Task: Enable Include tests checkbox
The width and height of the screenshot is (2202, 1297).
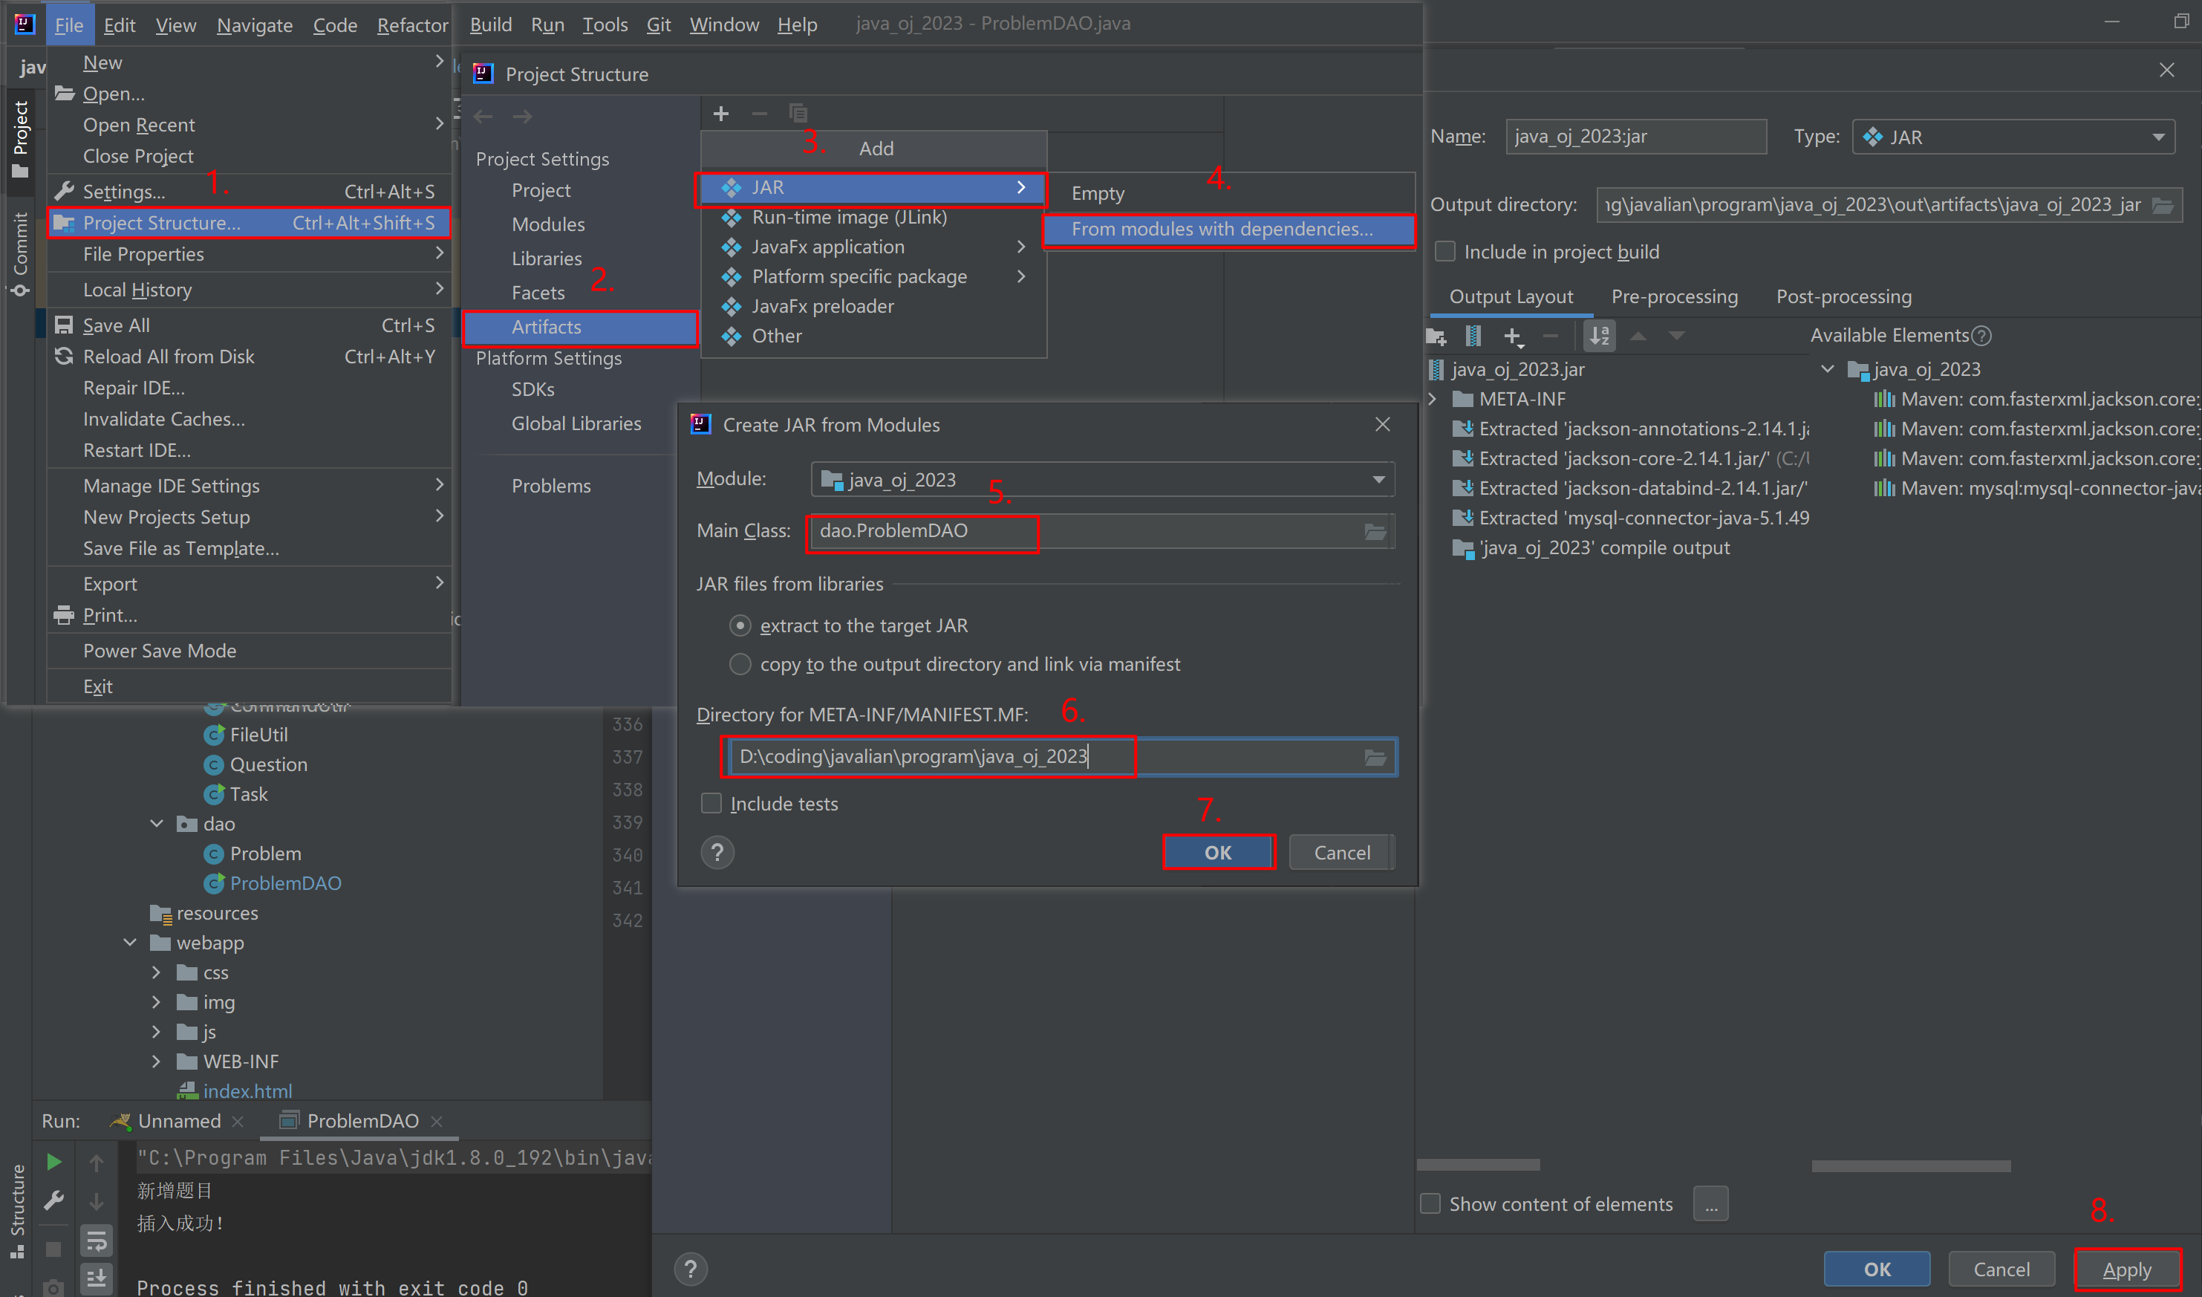Action: point(714,802)
